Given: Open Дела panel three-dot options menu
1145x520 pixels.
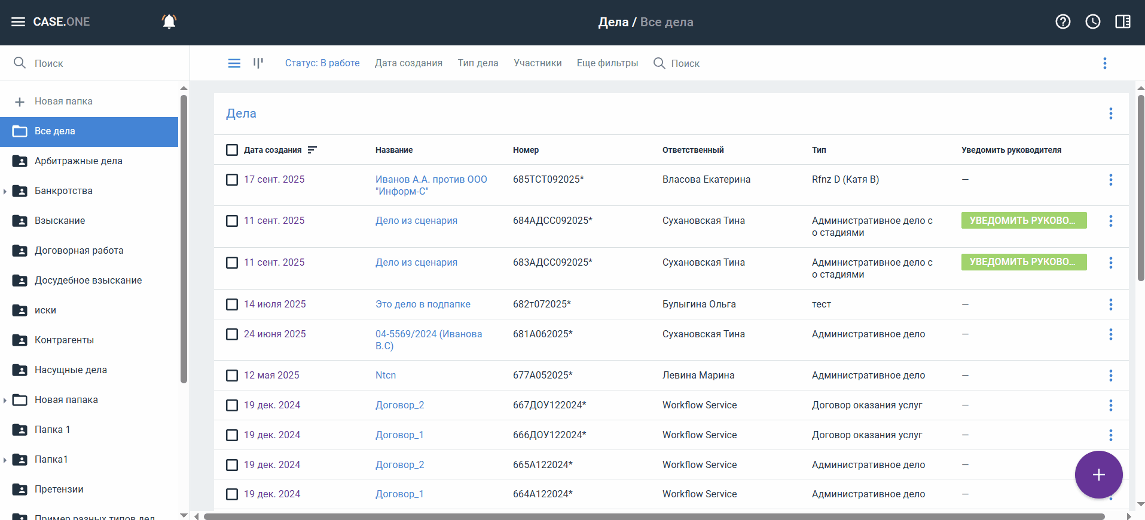Looking at the screenshot, I should click(x=1110, y=113).
